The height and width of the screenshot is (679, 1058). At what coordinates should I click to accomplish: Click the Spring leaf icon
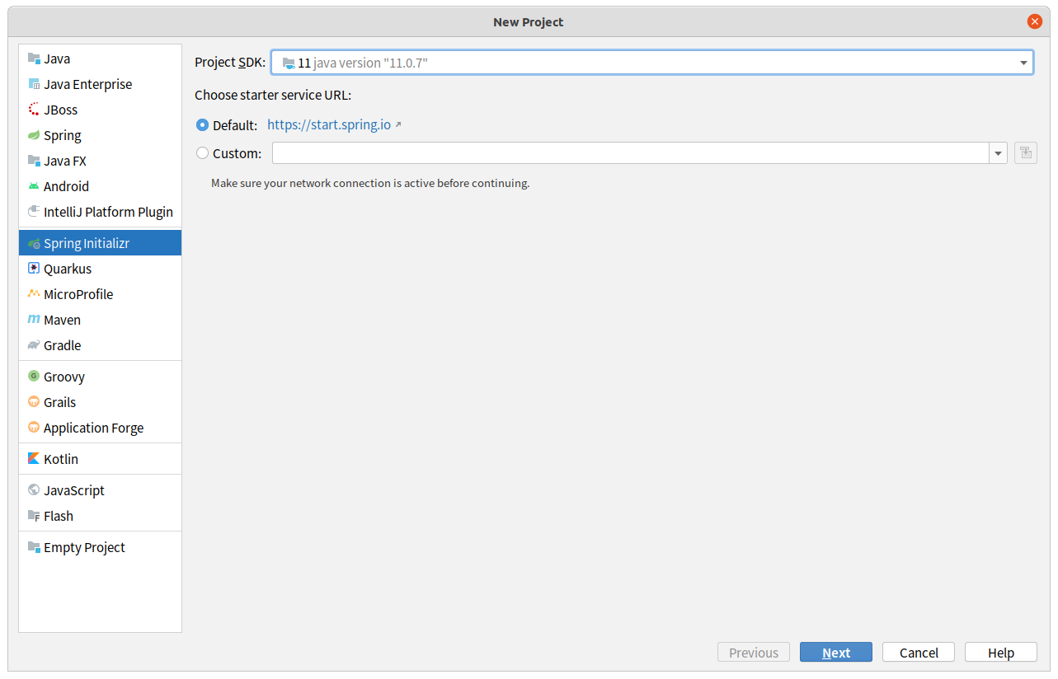click(34, 135)
